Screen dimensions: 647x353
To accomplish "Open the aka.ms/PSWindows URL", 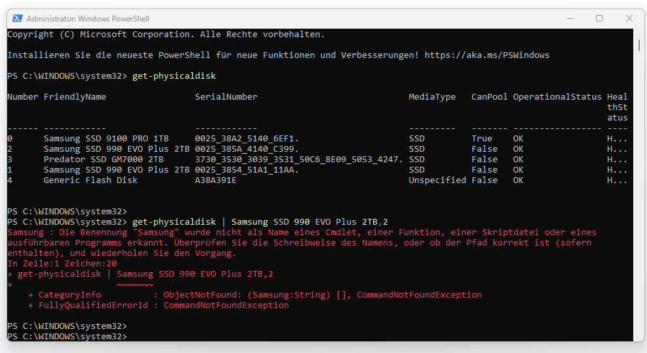I will coord(487,55).
